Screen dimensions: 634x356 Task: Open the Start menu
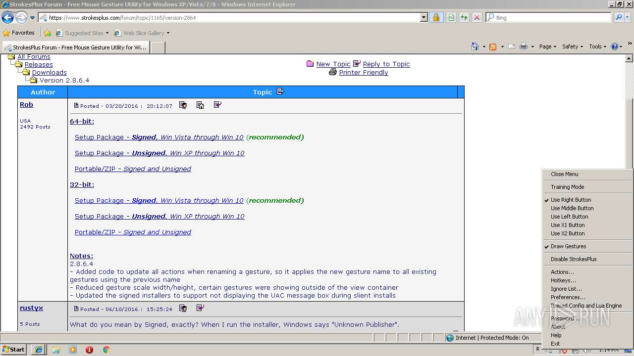pos(14,350)
